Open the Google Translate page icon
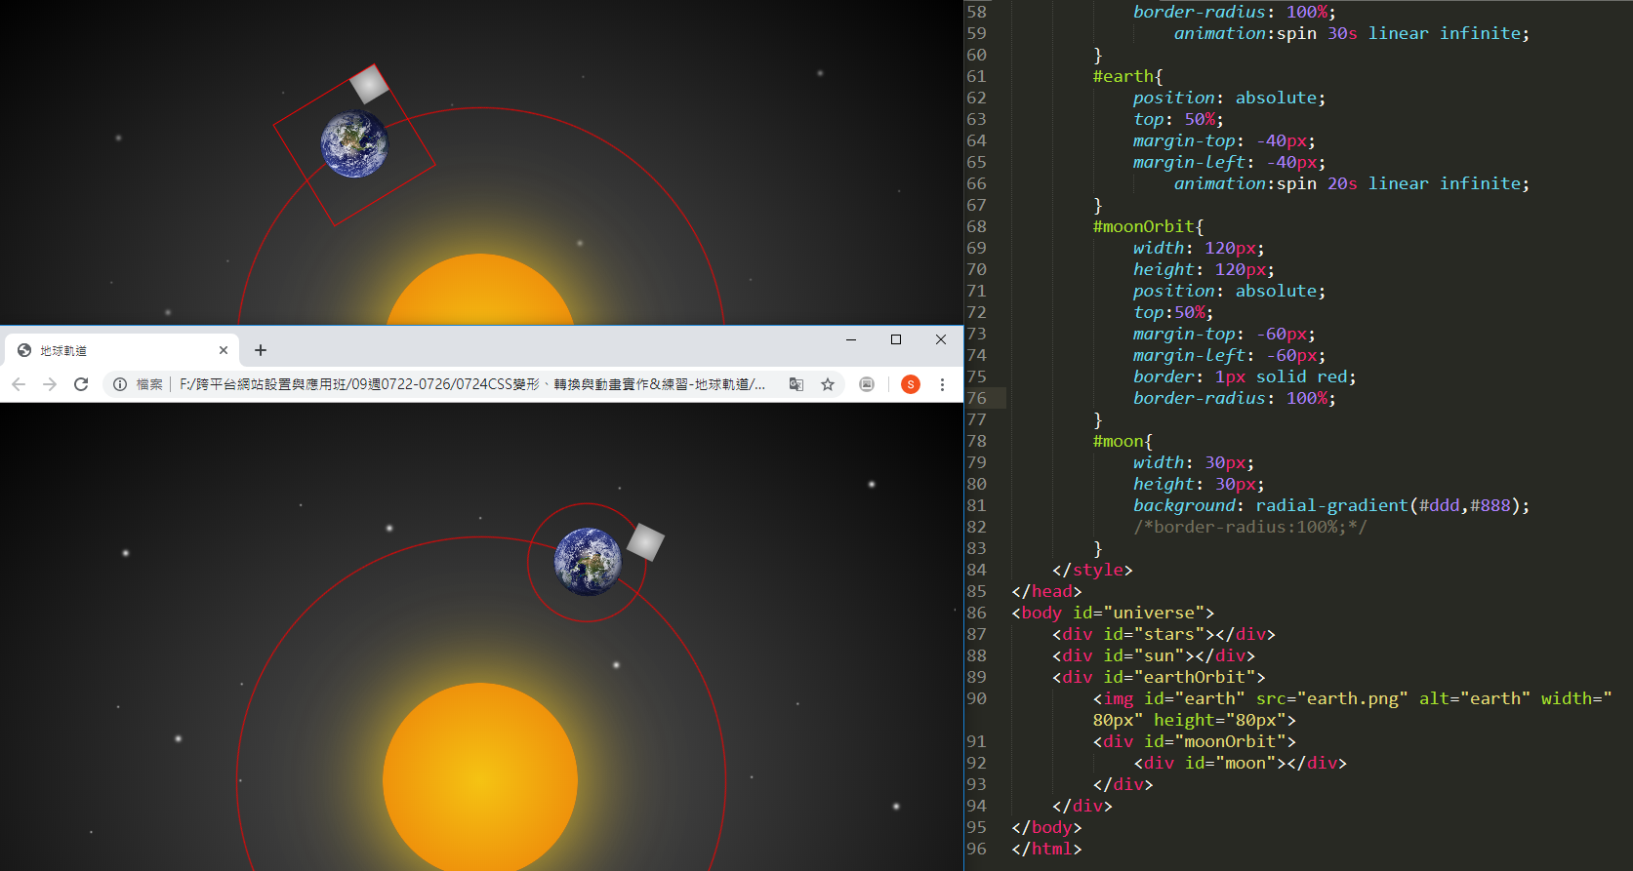The width and height of the screenshot is (1633, 871). point(796,384)
